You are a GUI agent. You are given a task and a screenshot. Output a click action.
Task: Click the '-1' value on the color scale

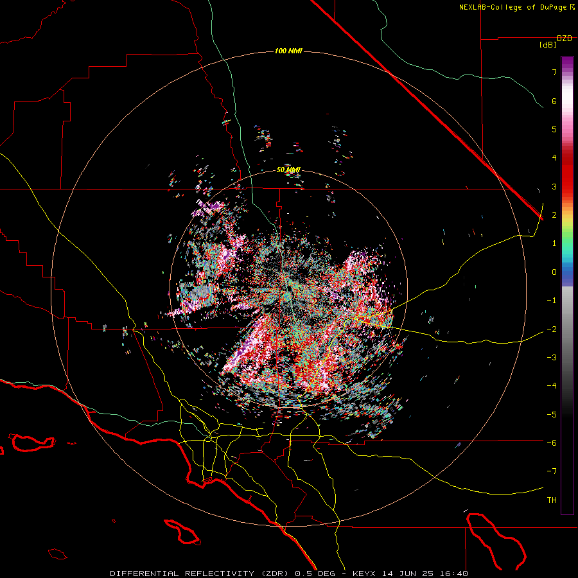pos(552,301)
